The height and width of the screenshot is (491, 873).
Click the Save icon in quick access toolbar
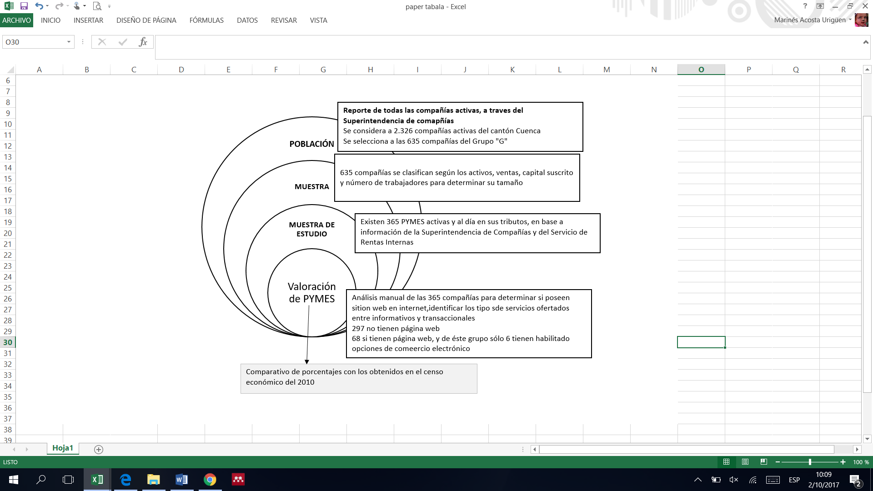coord(24,6)
